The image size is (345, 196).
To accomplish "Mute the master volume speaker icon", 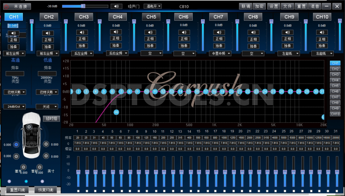I will coord(116,6).
